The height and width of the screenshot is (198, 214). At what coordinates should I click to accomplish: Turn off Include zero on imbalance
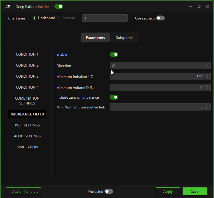tap(114, 97)
